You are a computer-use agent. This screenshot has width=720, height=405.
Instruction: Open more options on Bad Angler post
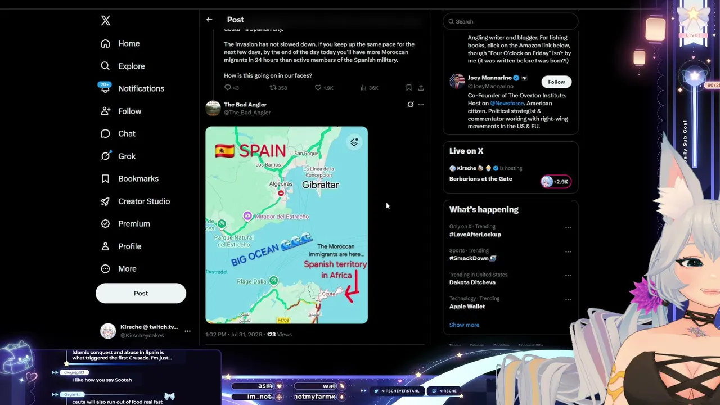coord(421,105)
